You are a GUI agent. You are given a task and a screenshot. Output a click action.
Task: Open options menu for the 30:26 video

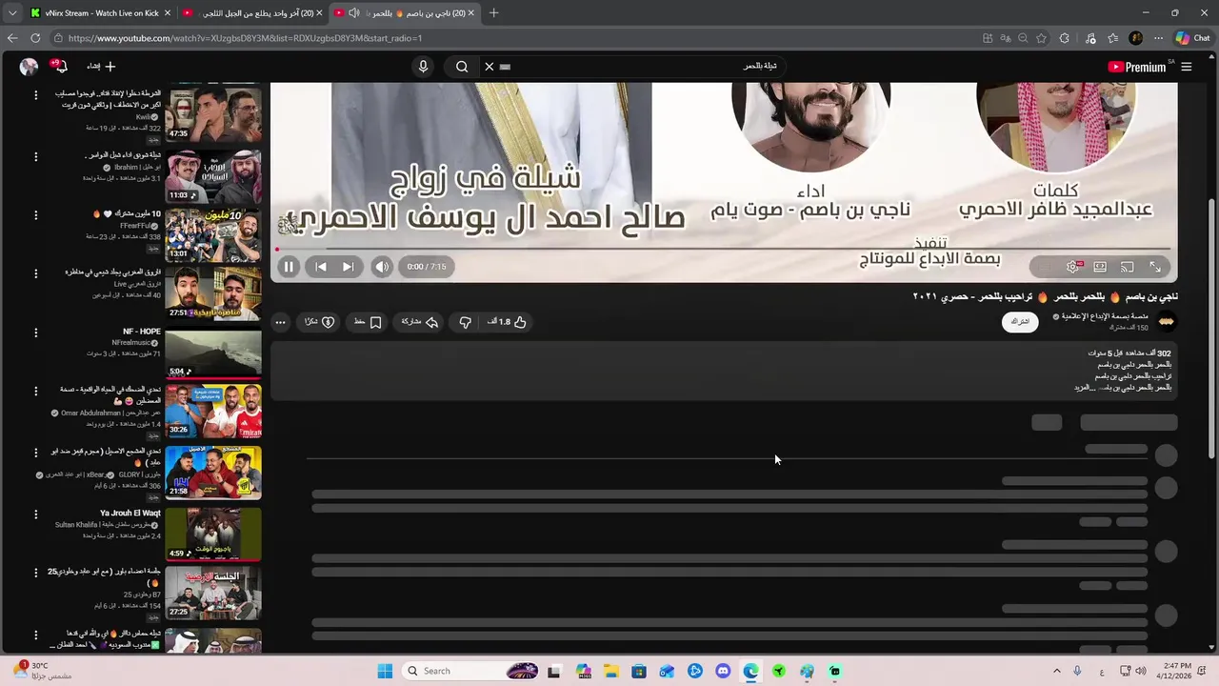36,391
